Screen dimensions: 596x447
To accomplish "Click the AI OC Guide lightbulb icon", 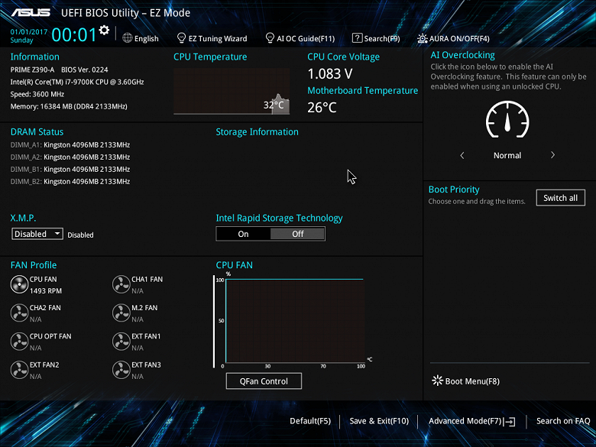I will [270, 38].
